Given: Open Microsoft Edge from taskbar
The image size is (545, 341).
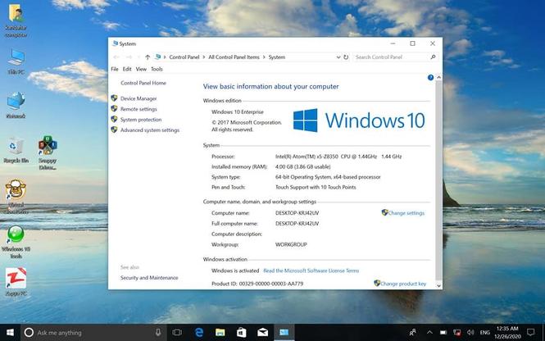Looking at the screenshot, I should [199, 332].
